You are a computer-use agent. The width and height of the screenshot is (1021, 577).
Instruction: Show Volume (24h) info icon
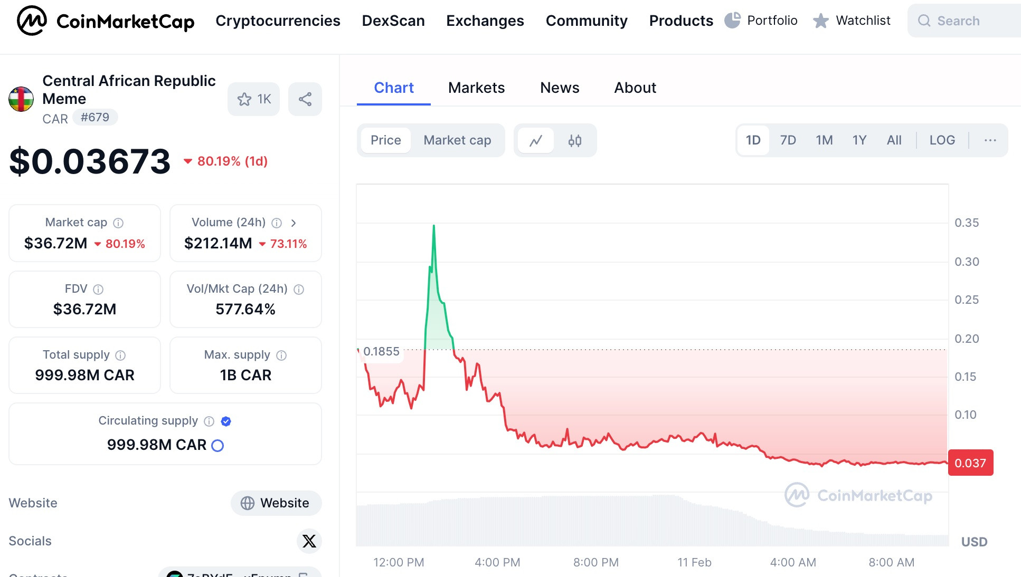(x=277, y=223)
